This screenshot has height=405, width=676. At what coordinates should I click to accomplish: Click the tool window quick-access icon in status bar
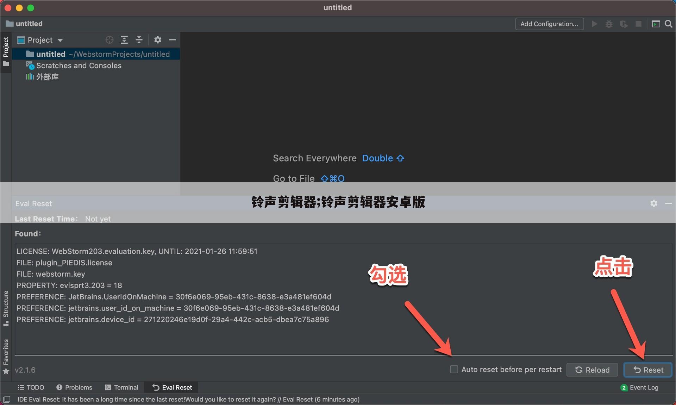7,399
